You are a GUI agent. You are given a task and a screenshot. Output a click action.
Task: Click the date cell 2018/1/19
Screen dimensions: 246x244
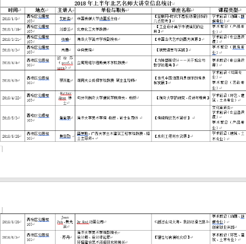(11, 30)
